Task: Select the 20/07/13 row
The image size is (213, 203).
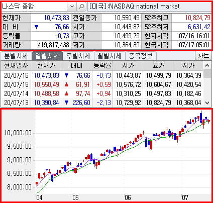Action: [102, 103]
